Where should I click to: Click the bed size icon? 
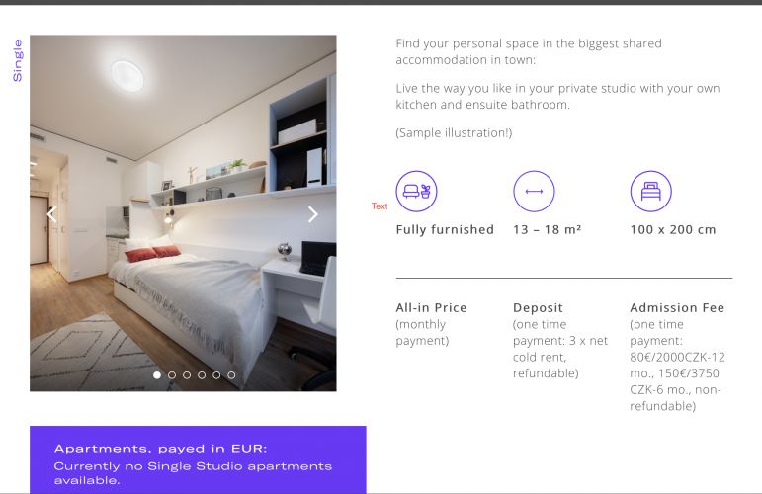pyautogui.click(x=650, y=191)
